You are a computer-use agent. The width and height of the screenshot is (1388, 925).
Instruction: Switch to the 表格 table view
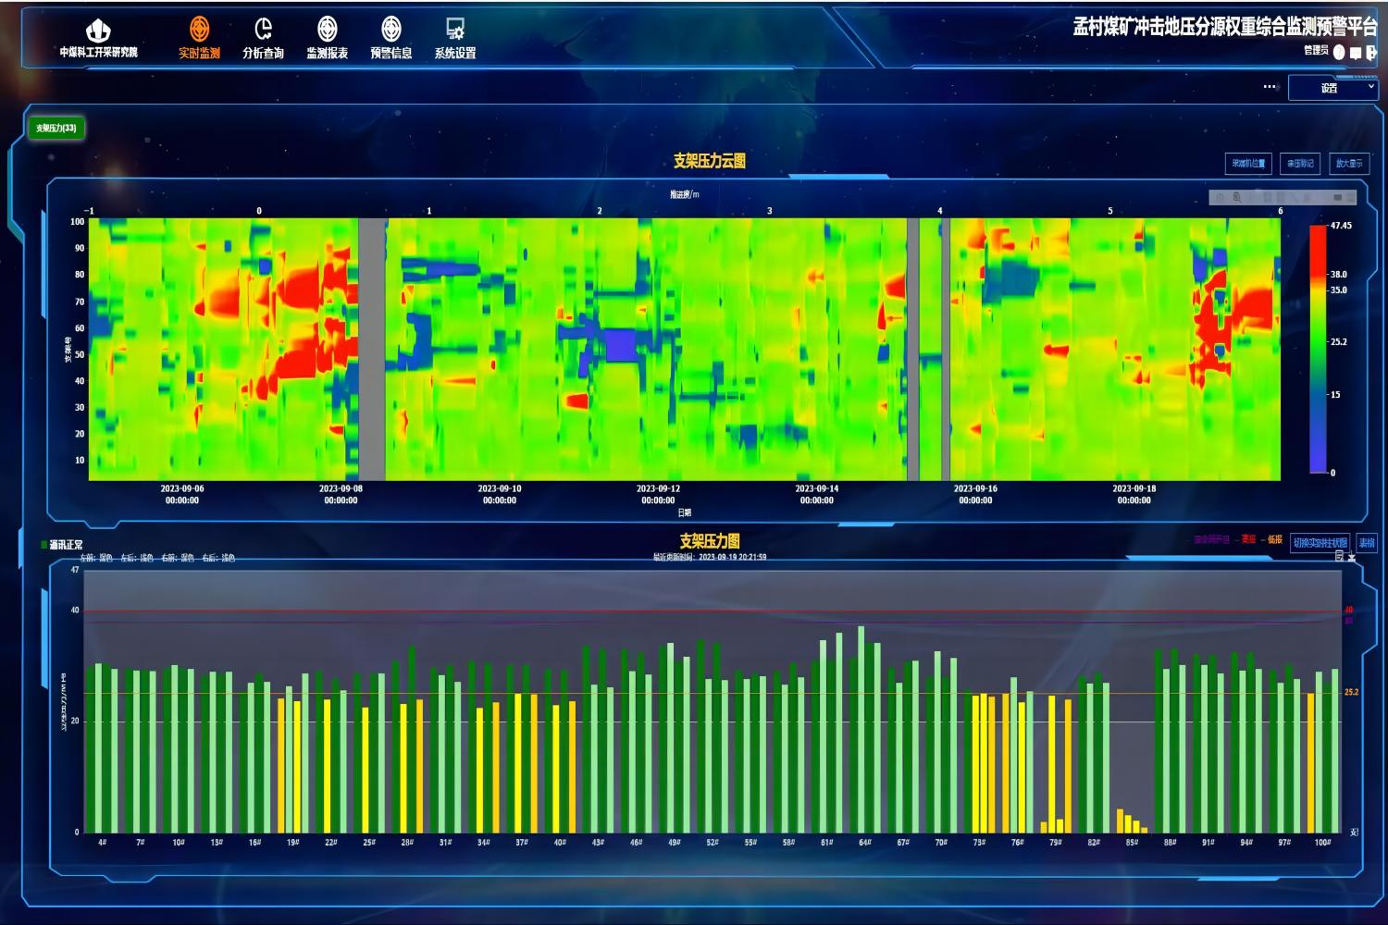click(1367, 543)
